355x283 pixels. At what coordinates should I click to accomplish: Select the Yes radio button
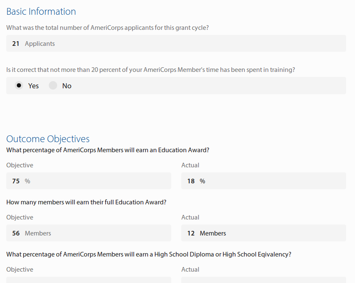point(19,86)
